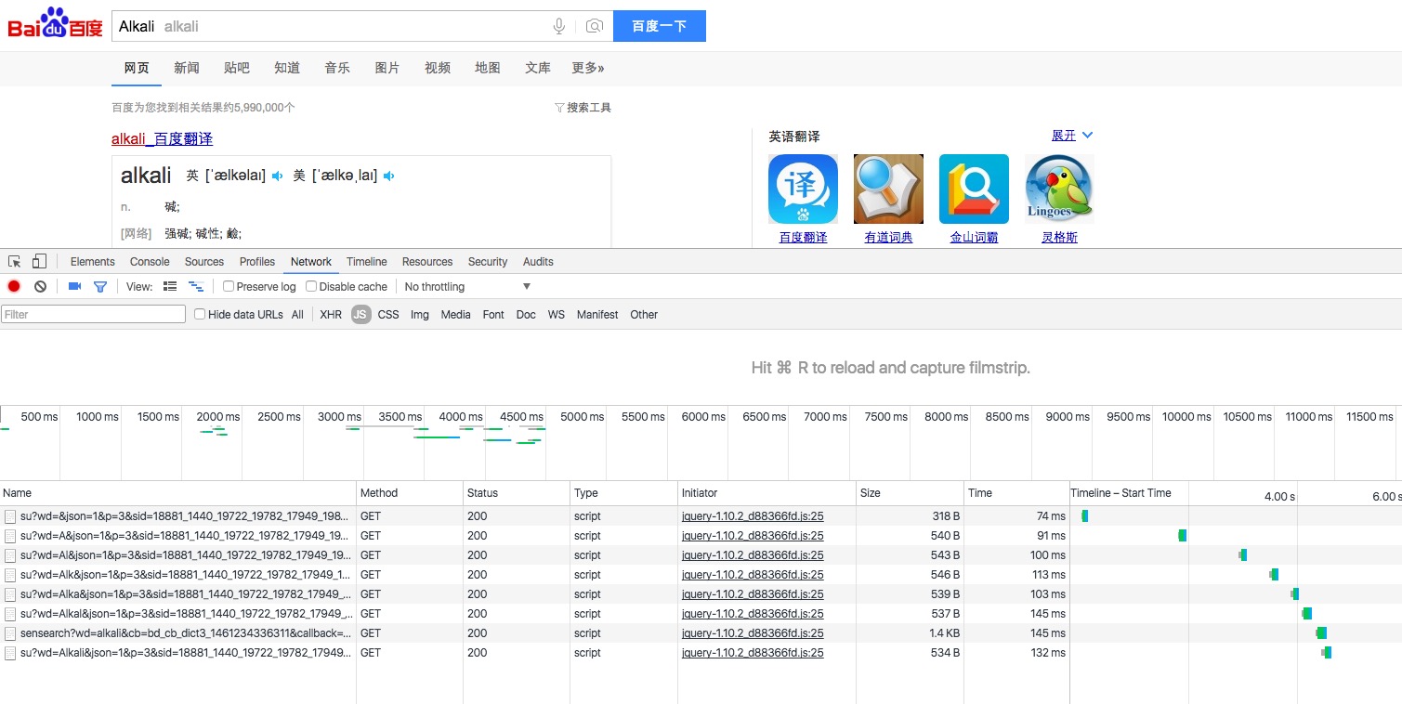This screenshot has height=704, width=1402.
Task: Open the 灵格斯 text link
Action: [1059, 238]
